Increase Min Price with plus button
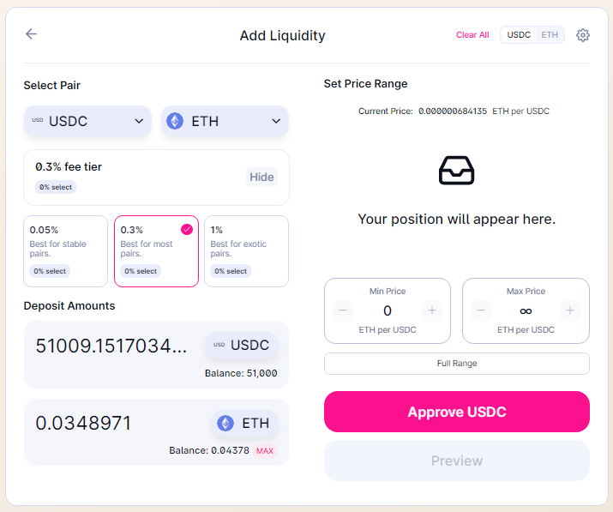The height and width of the screenshot is (512, 613). [432, 310]
